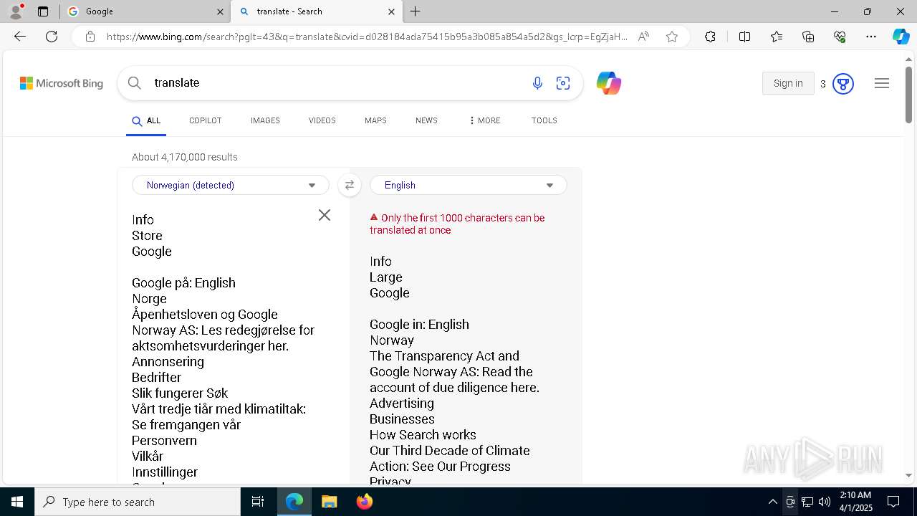Image resolution: width=917 pixels, height=516 pixels.
Task: Show hidden system tray icons
Action: coord(772,502)
